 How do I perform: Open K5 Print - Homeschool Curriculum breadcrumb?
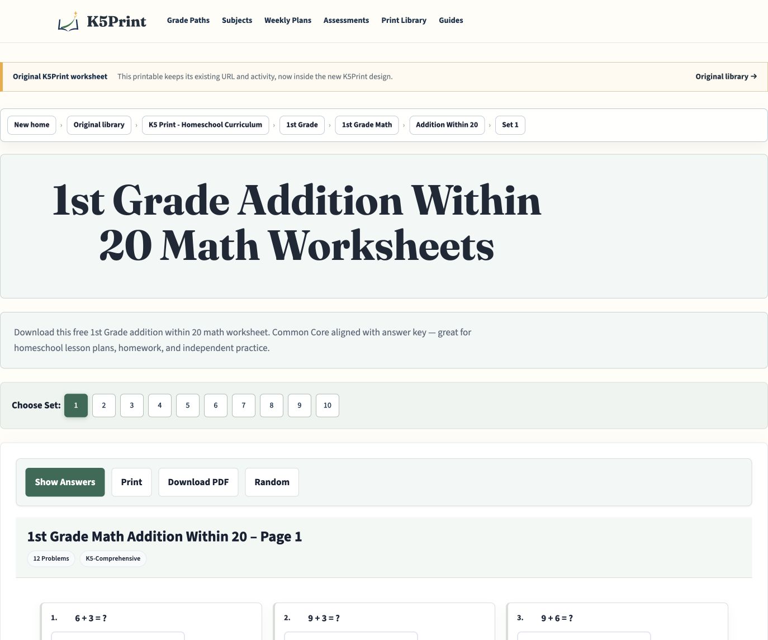[205, 125]
